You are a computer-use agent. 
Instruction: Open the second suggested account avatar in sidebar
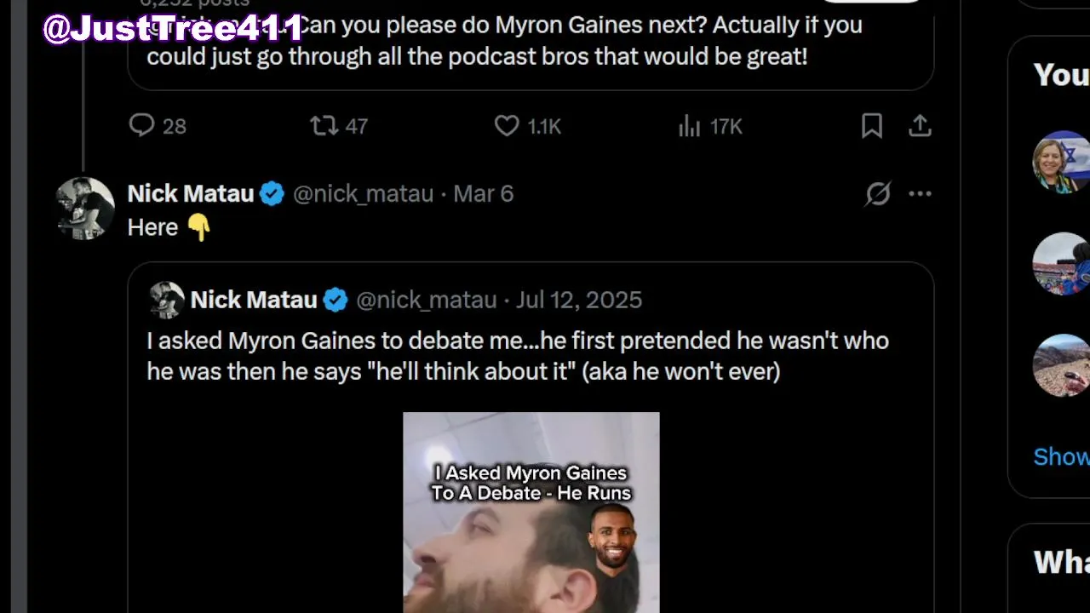point(1061,264)
